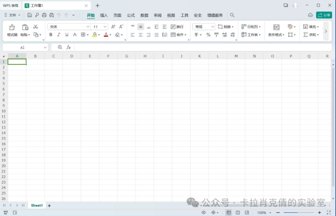Image resolution: width=336 pixels, height=216 pixels.
Task: Switch to the 插入 (Insert) ribbon tab
Action: pyautogui.click(x=104, y=15)
